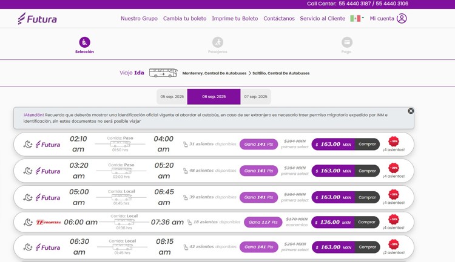455x262 pixels.
Task: Click the bus route graphic on 02:10 am trip
Action: tap(120, 144)
